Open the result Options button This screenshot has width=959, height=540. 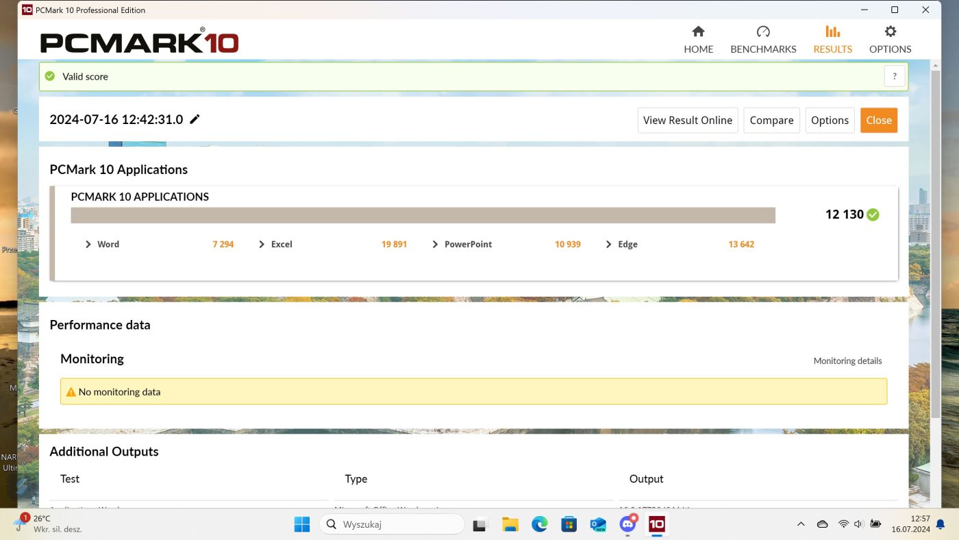830,120
